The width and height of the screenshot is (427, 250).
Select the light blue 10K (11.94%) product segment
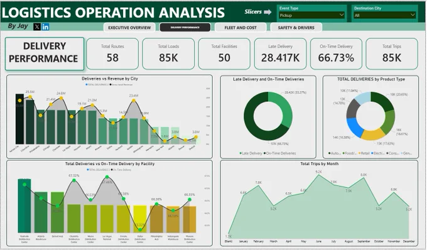click(x=364, y=97)
